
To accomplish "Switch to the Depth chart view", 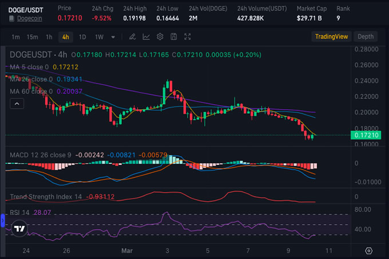I will pos(366,37).
